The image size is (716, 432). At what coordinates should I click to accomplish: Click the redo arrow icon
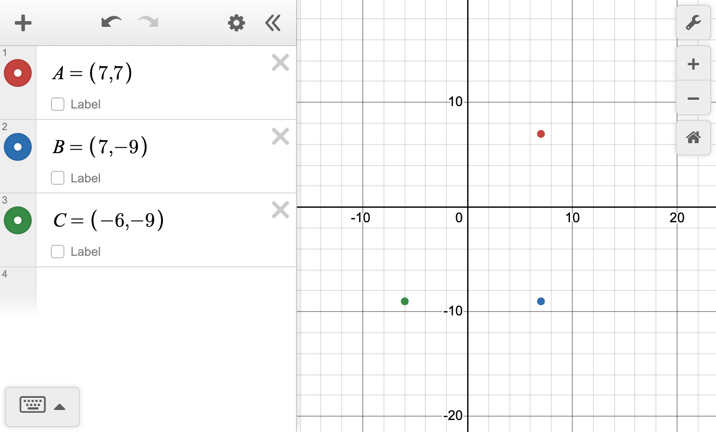(148, 22)
